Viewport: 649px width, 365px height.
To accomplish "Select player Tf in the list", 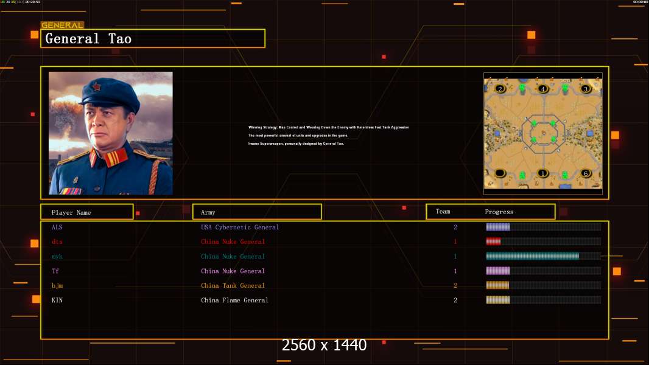I will tap(55, 271).
